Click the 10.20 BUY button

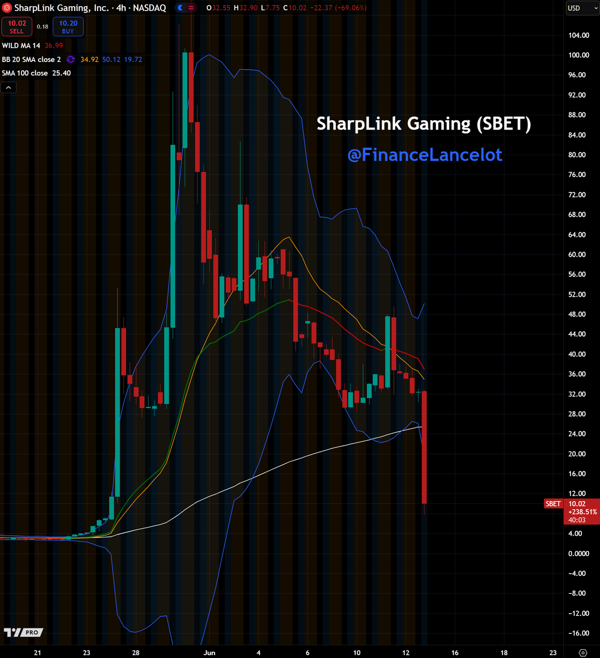click(68, 26)
